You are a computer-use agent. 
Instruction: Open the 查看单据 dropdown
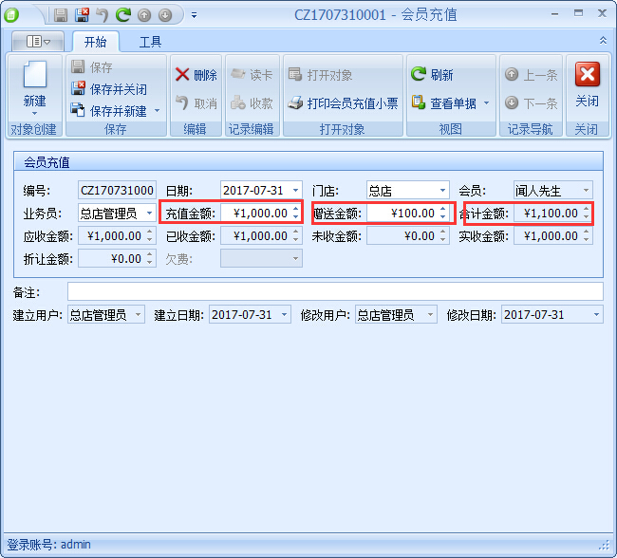(486, 103)
